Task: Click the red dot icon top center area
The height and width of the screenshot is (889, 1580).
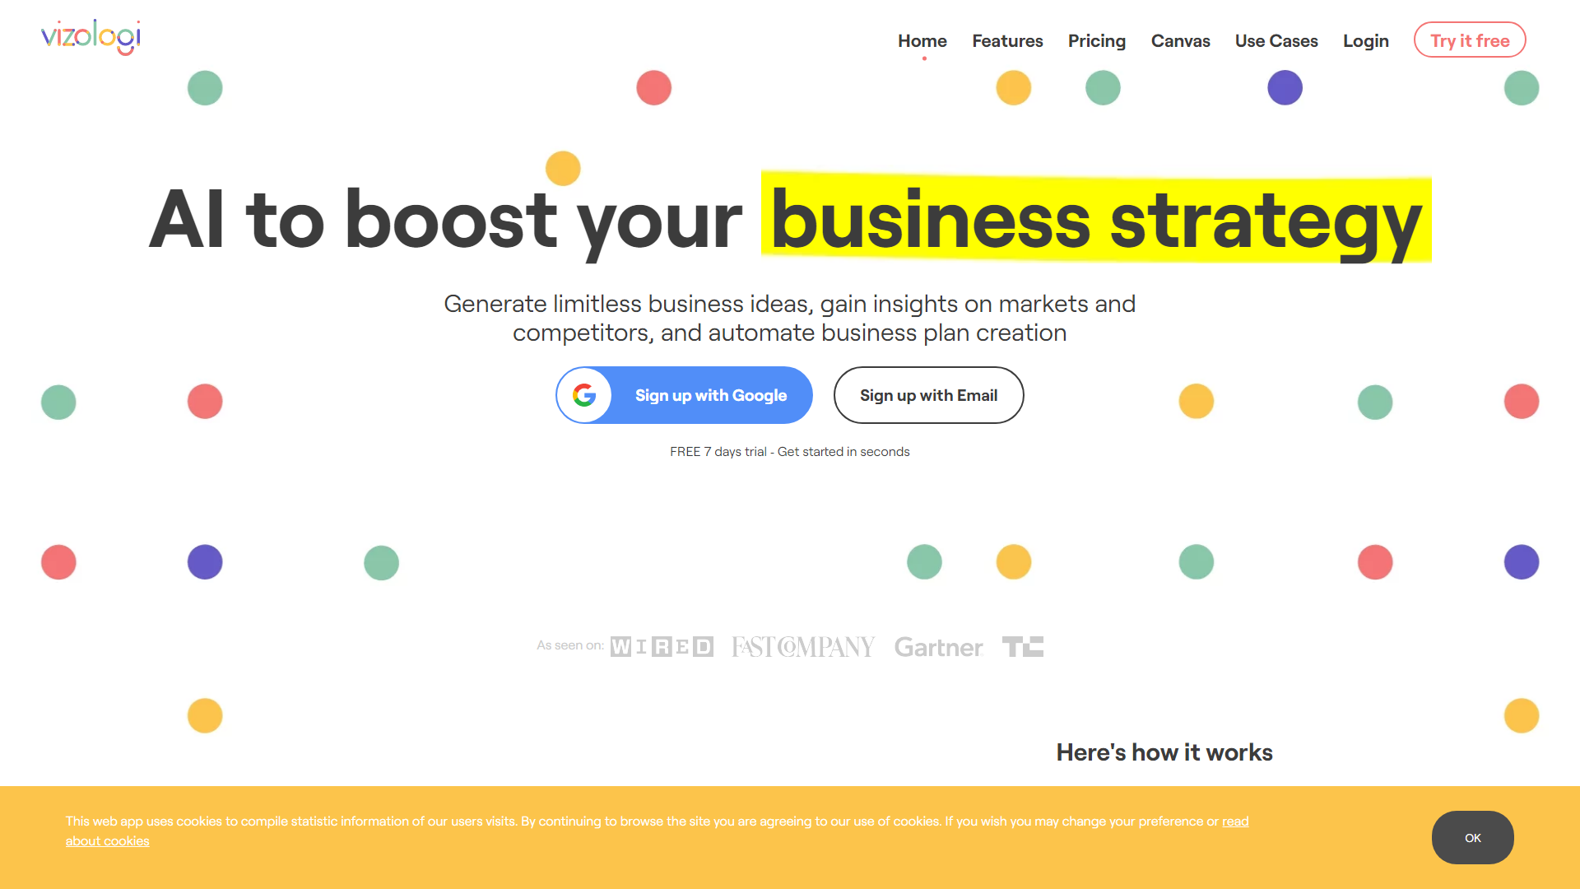Action: coord(651,86)
